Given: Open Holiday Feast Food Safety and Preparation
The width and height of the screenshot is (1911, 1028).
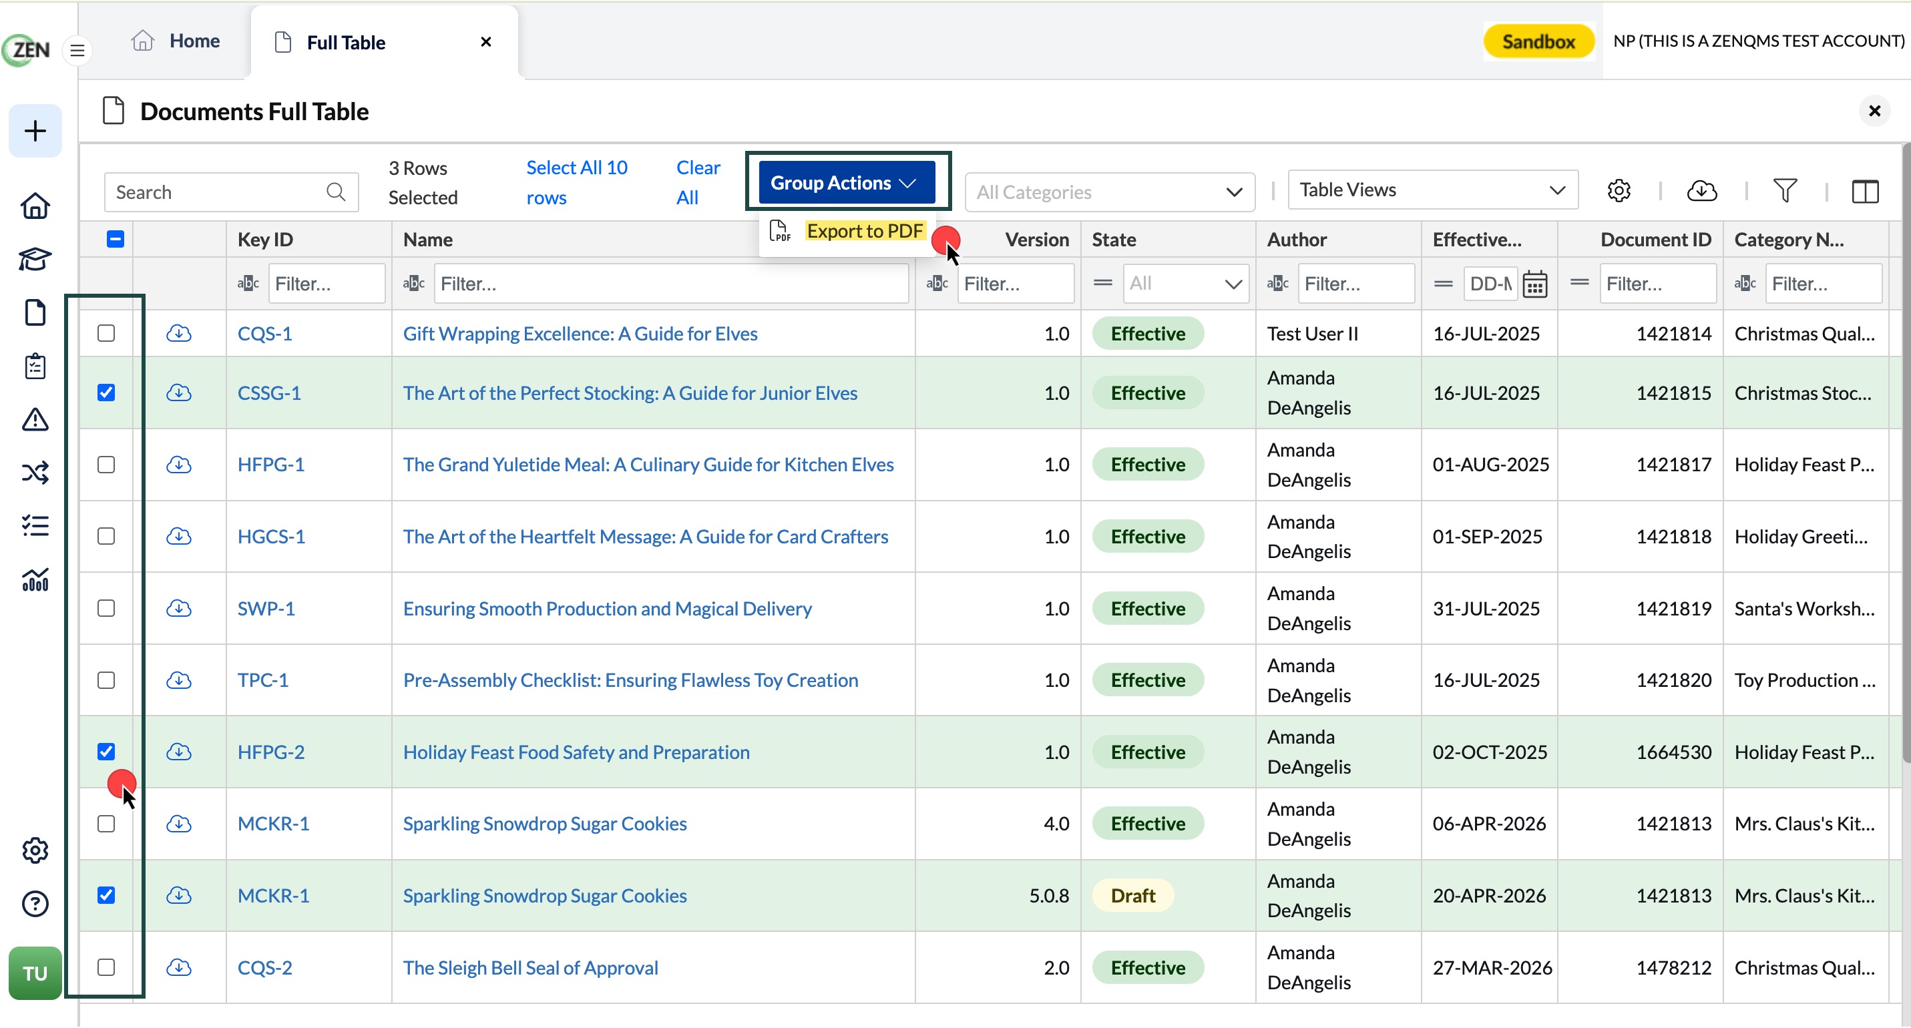Looking at the screenshot, I should click(576, 752).
